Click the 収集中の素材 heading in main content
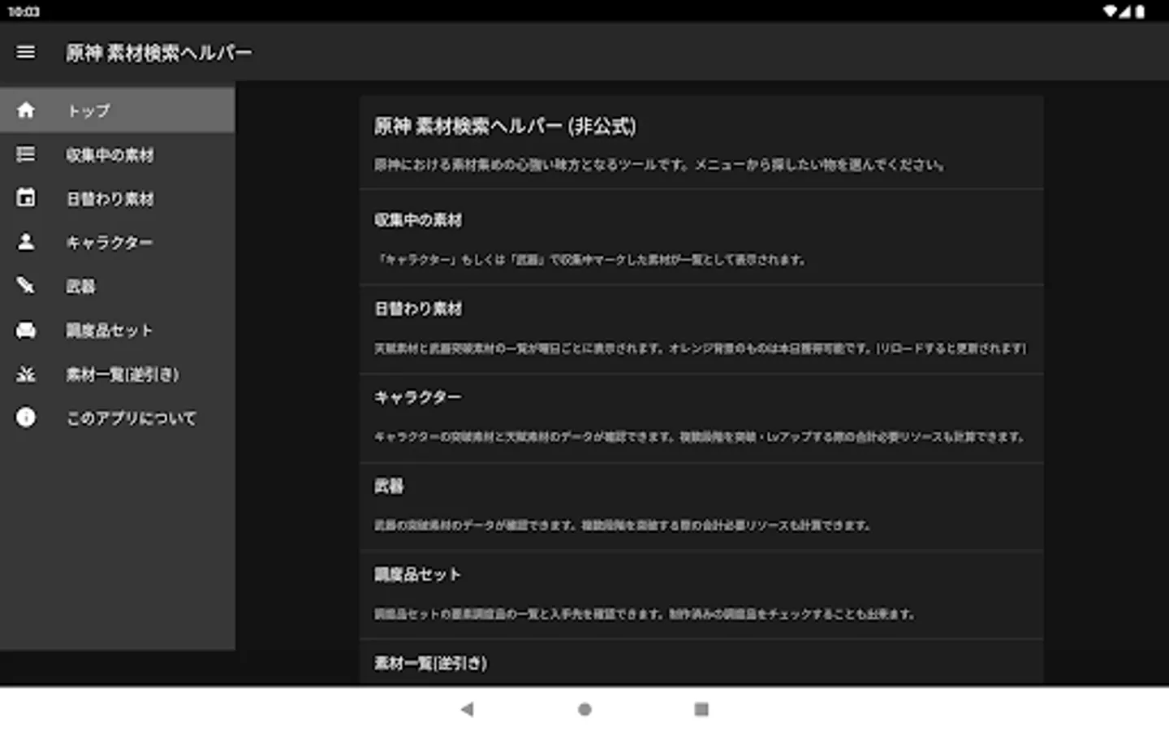 click(x=418, y=220)
